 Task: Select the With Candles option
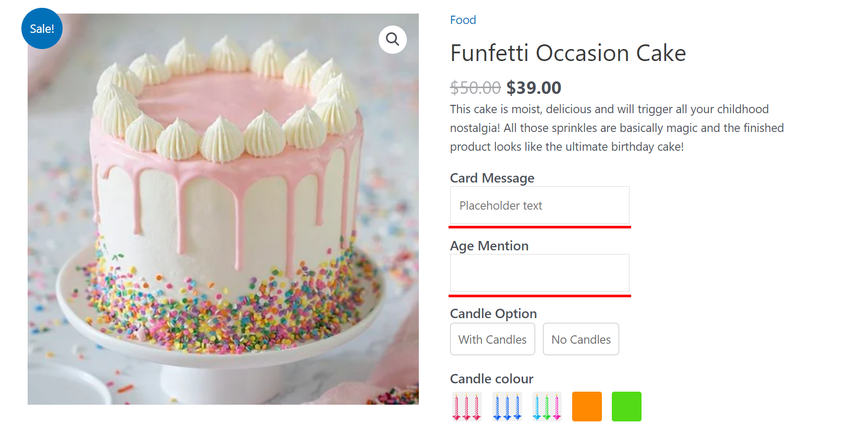[492, 339]
